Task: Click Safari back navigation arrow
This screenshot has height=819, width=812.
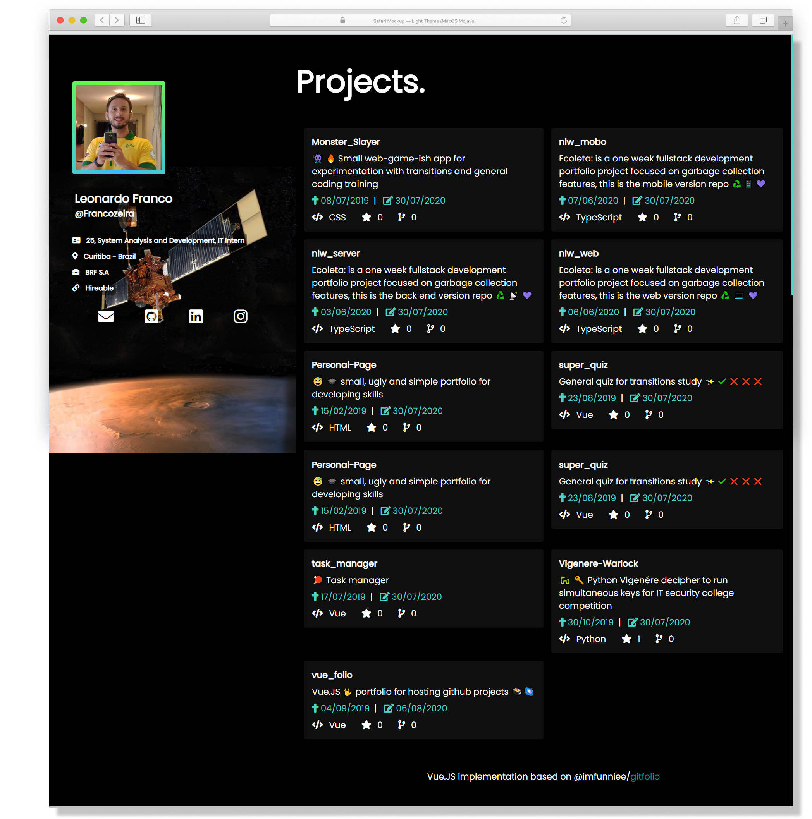Action: (x=102, y=20)
